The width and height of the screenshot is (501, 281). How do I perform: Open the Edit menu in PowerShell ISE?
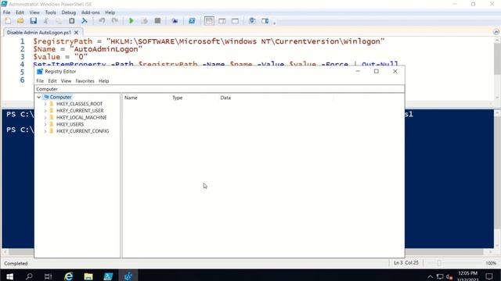point(20,12)
